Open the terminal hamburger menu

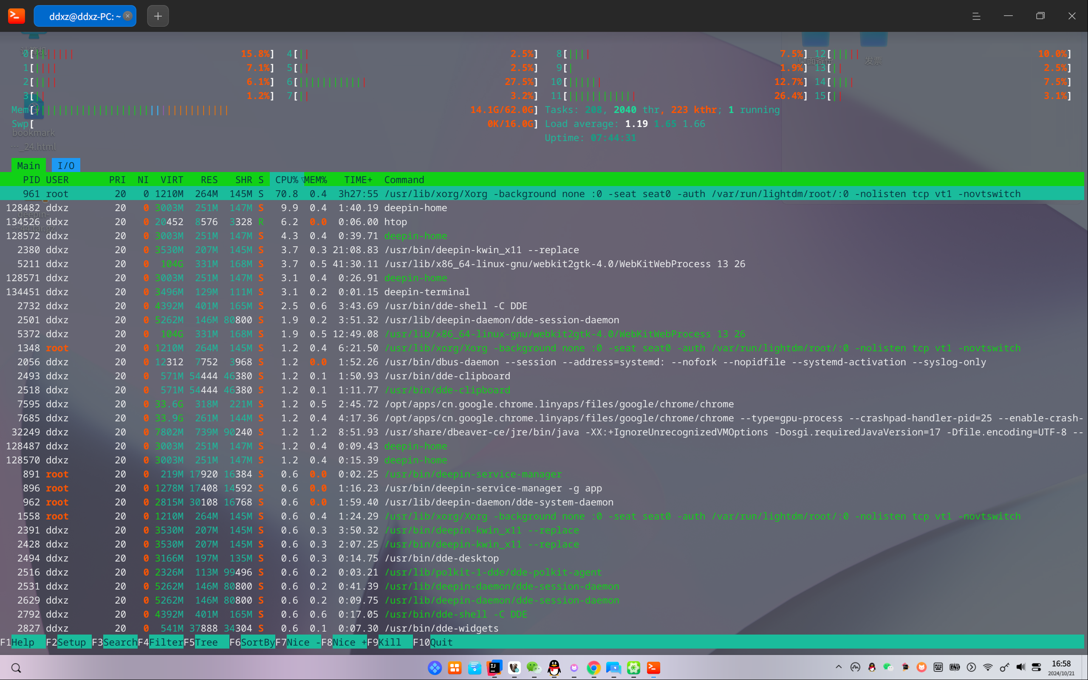[x=976, y=16]
